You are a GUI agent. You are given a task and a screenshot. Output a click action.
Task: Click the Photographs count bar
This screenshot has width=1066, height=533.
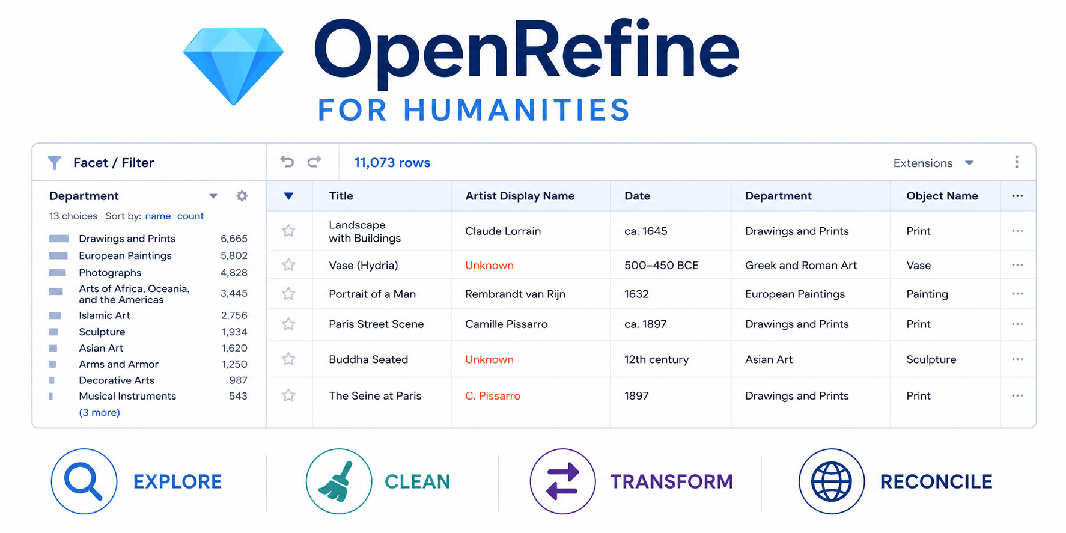point(58,273)
